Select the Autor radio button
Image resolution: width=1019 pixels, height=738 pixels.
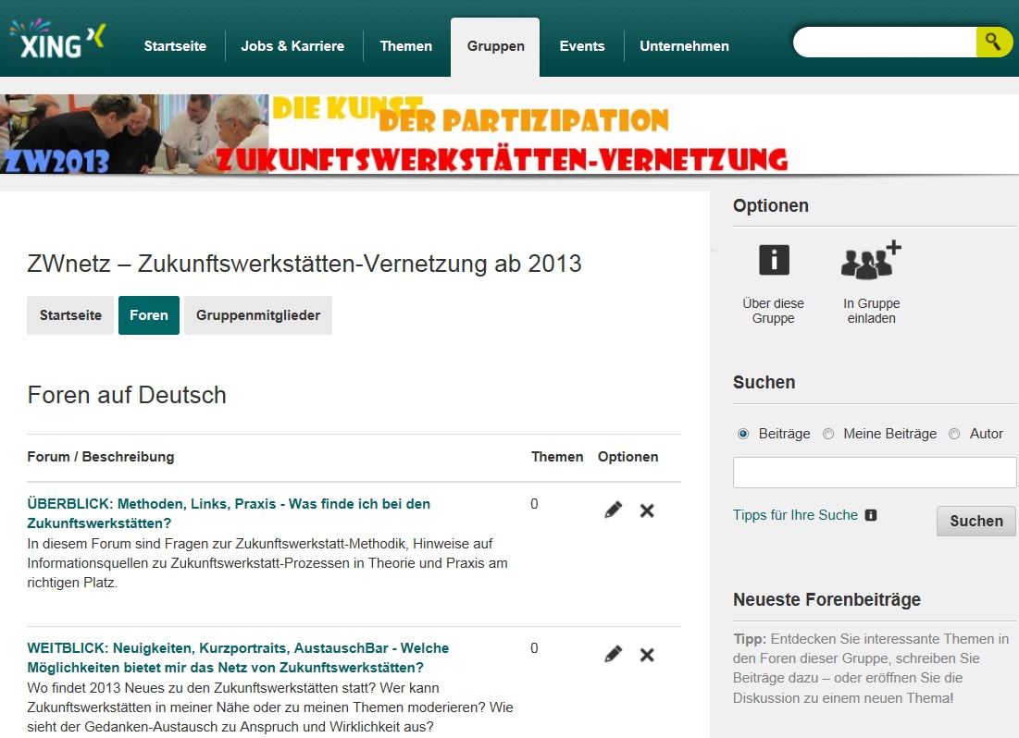point(954,434)
